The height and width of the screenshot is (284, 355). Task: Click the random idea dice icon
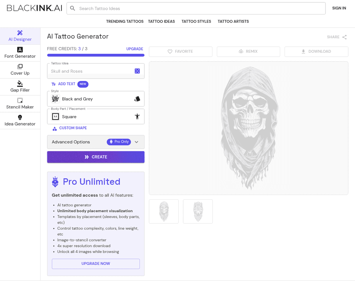tap(137, 71)
